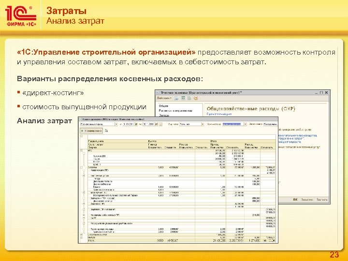Click the Выпуск column group header
Image resolution: width=348 pixels, height=261 pixels.
click(152, 141)
